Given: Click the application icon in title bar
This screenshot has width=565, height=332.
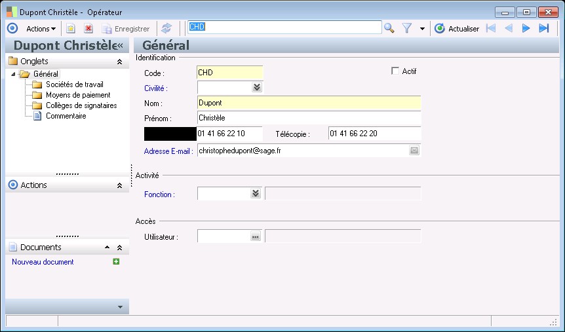Looking at the screenshot, I should point(12,12).
